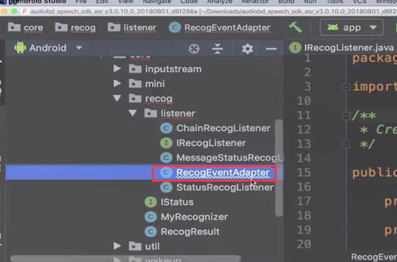397x262 pixels.
Task: Open StatusRecogListener class in tree
Action: pos(225,187)
